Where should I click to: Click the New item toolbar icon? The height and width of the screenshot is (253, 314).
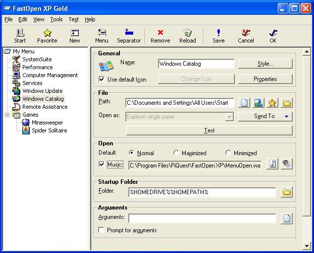coord(75,36)
